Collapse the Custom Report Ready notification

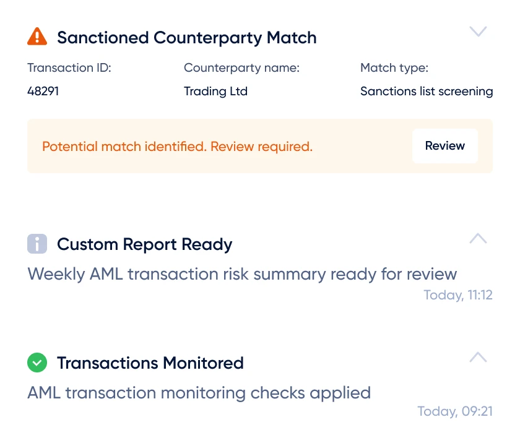(478, 238)
